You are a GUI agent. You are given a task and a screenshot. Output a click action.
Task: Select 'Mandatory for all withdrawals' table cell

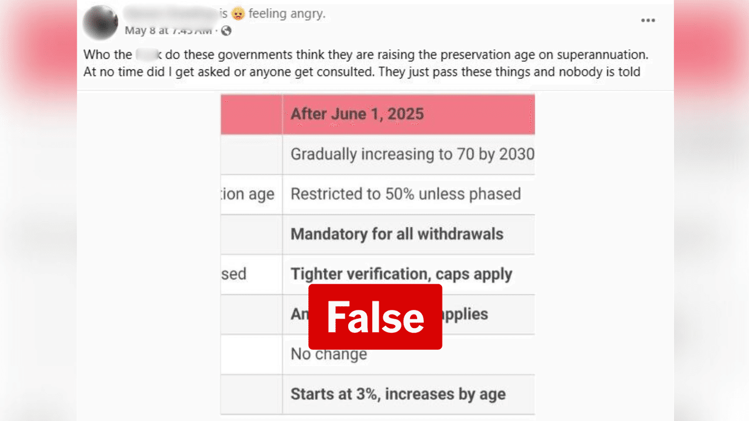pos(397,234)
